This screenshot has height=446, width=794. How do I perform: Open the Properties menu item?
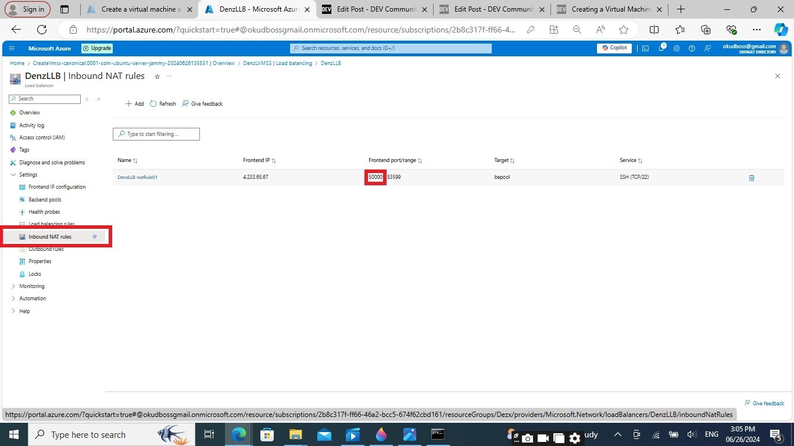click(x=40, y=261)
